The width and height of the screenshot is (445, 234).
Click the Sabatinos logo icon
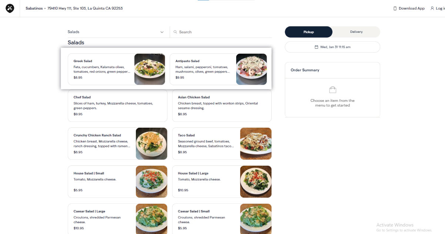(x=10, y=8)
